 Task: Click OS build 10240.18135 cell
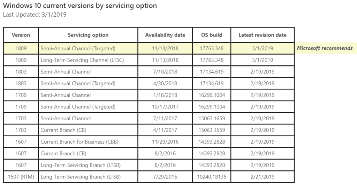coord(212,177)
